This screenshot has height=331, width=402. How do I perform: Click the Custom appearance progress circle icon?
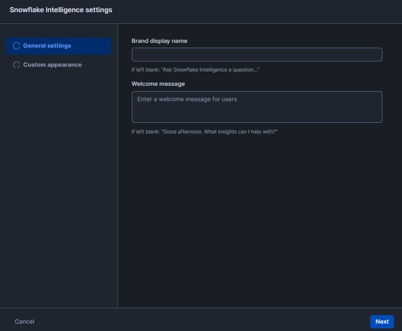click(16, 65)
